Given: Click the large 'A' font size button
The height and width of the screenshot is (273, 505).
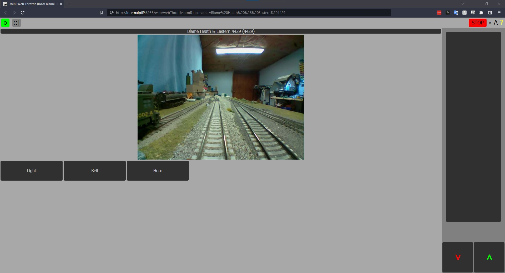Looking at the screenshot, I should (496, 23).
